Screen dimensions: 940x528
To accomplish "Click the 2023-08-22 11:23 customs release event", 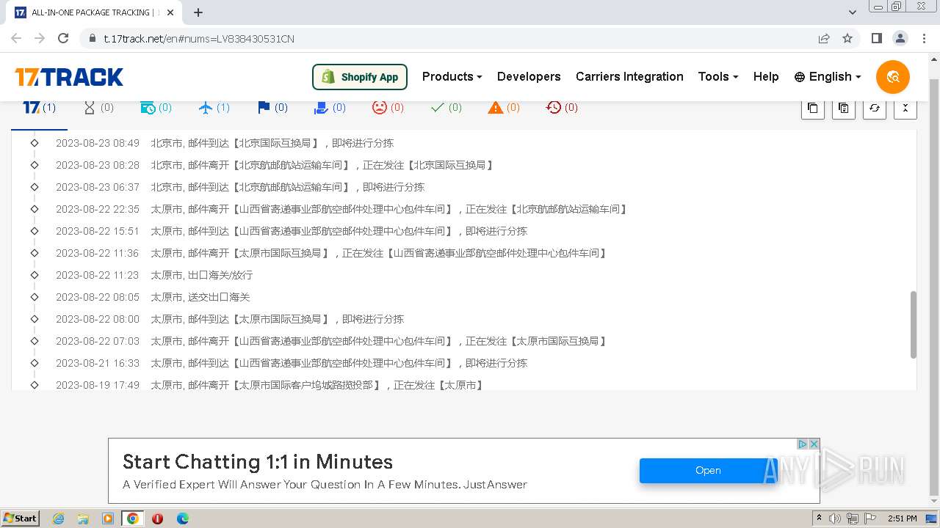I will pyautogui.click(x=154, y=275).
